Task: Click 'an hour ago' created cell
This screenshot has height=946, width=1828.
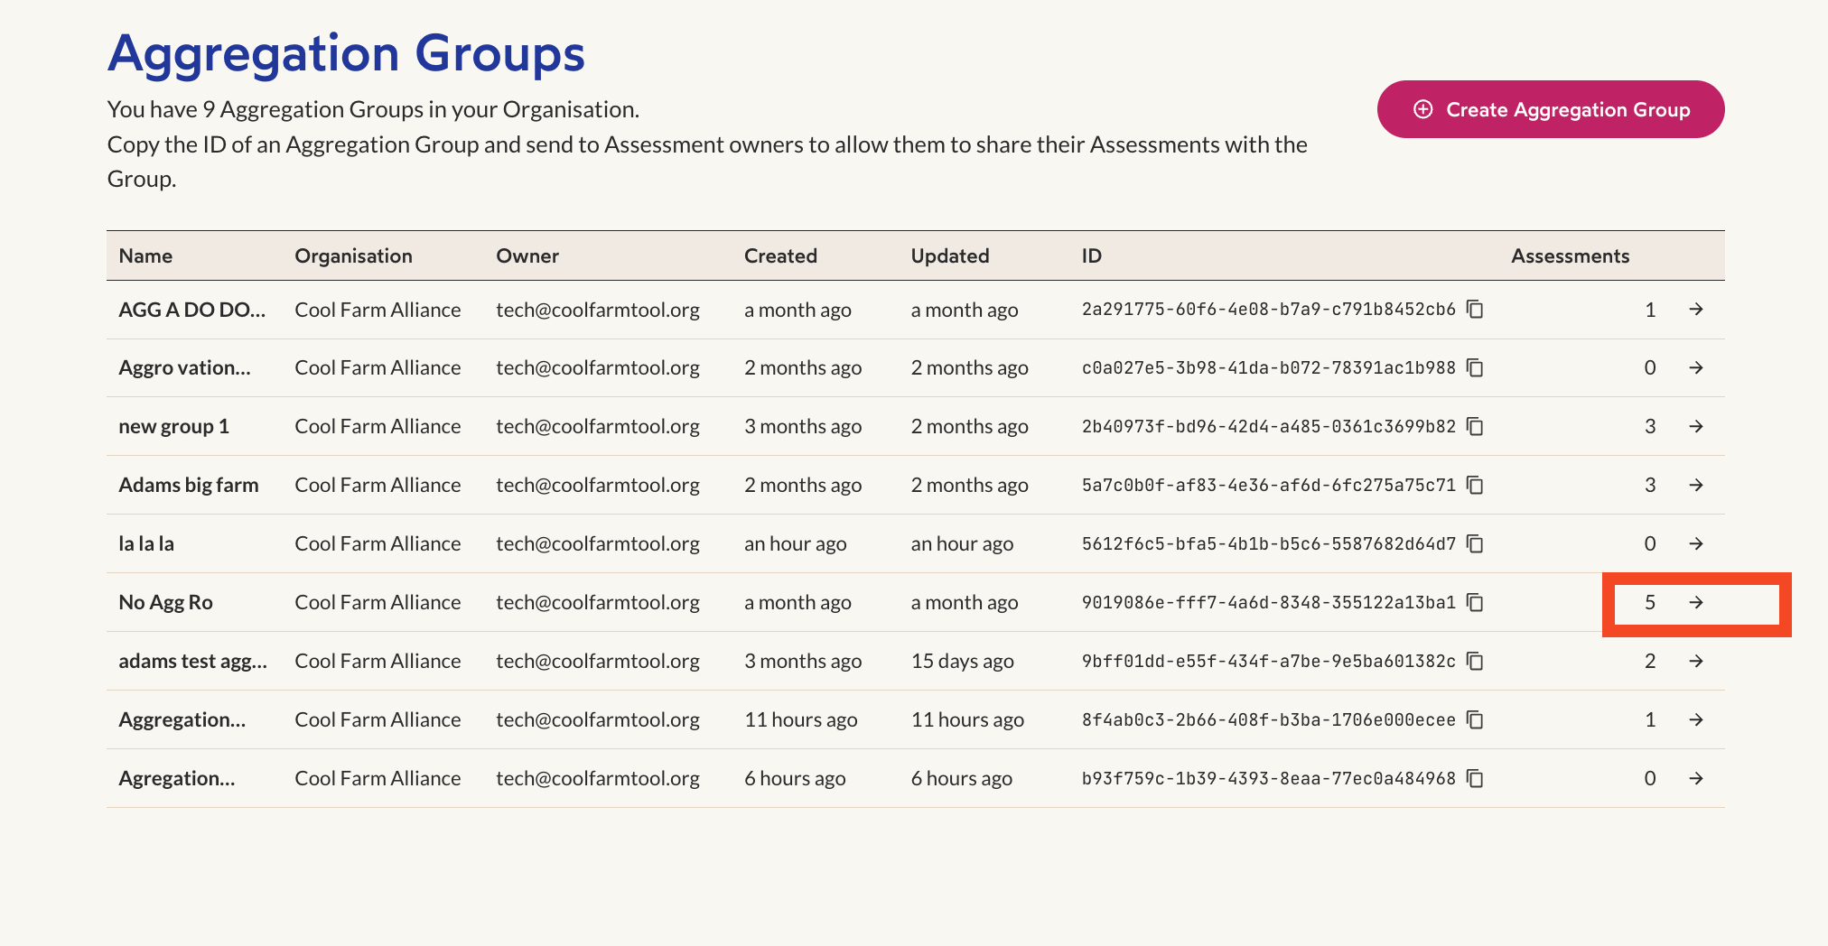Action: pyautogui.click(x=796, y=543)
